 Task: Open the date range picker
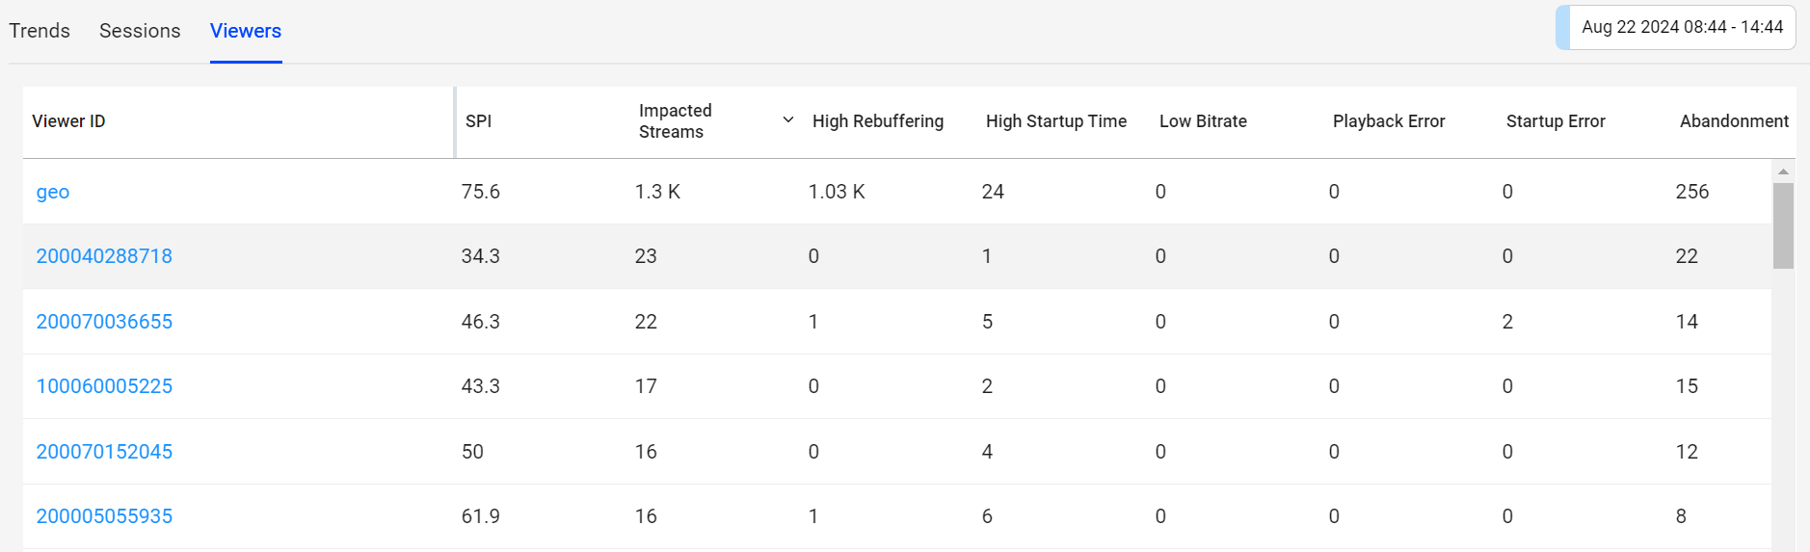pos(1681,27)
